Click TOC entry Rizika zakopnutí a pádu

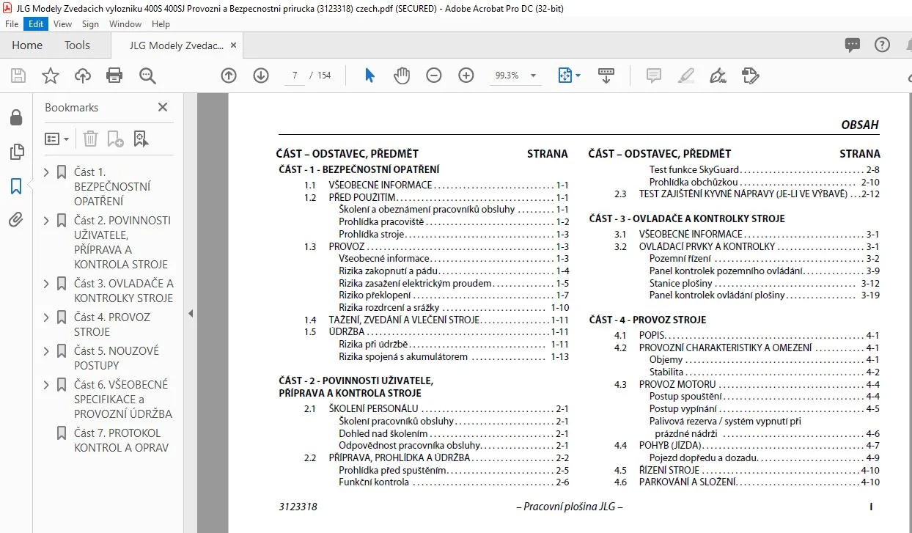[x=454, y=271]
